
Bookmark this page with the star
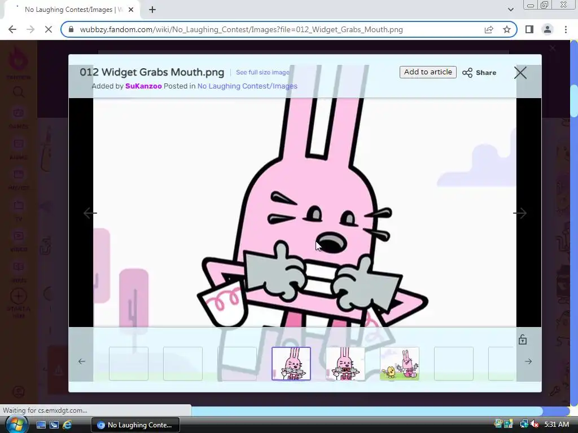point(507,29)
